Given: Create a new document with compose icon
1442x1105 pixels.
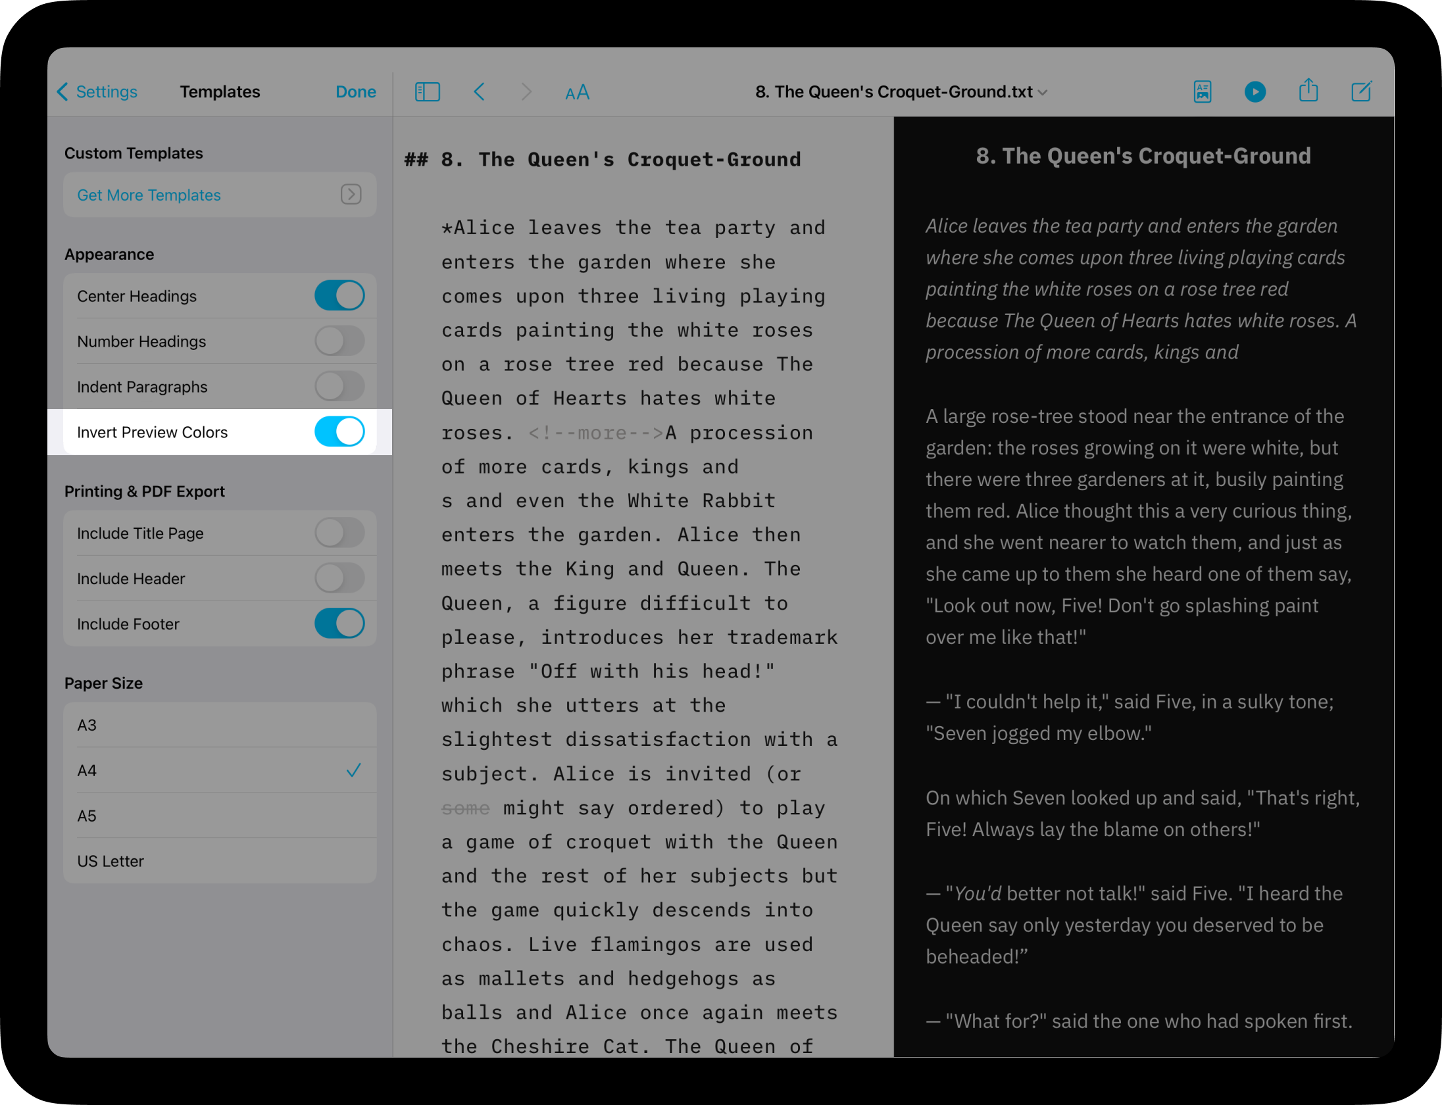Looking at the screenshot, I should point(1361,91).
